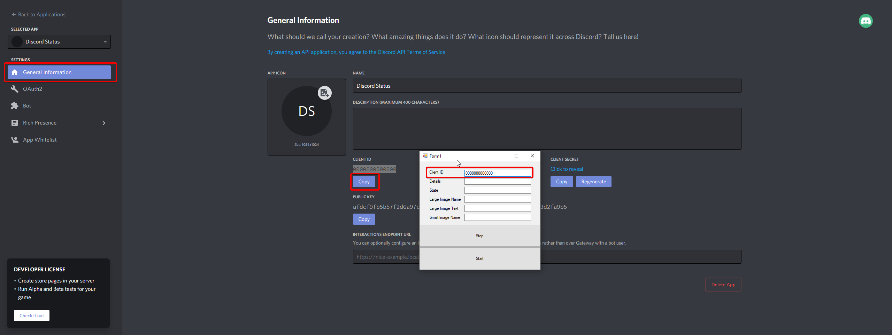Click the green Discord avatar icon
The height and width of the screenshot is (335, 892).
866,21
